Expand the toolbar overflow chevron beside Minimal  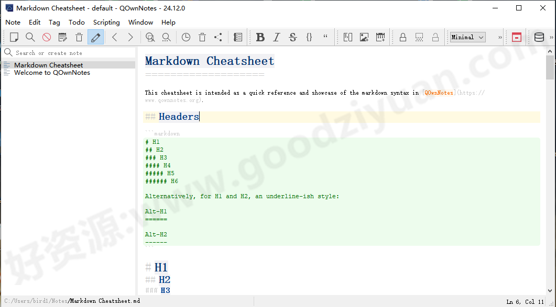[500, 37]
